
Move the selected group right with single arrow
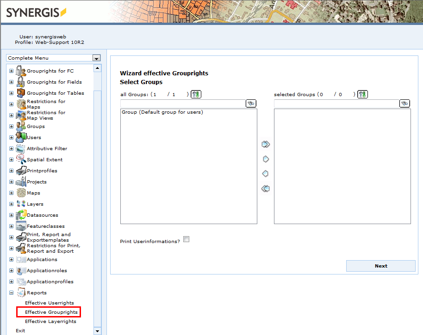pos(266,158)
